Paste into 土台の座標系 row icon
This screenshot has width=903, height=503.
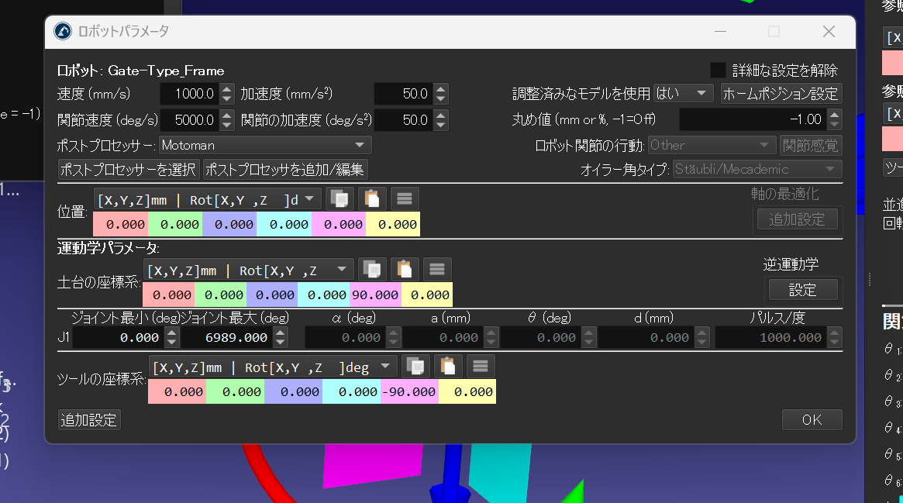pos(404,269)
